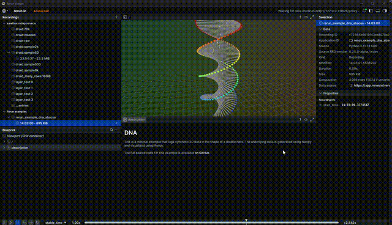This screenshot has width=392, height=225.
Task: Open the Data source https://app.rerun.io link
Action: 369,86
